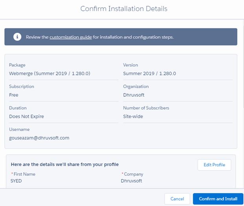The width and height of the screenshot is (244, 206).
Task: Click the Organization value Dhruvsoft
Action: pos(134,95)
